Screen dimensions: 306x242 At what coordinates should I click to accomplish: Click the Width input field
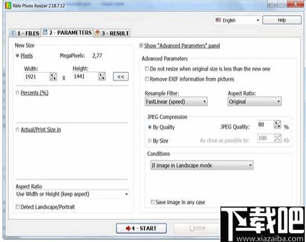pos(37,77)
